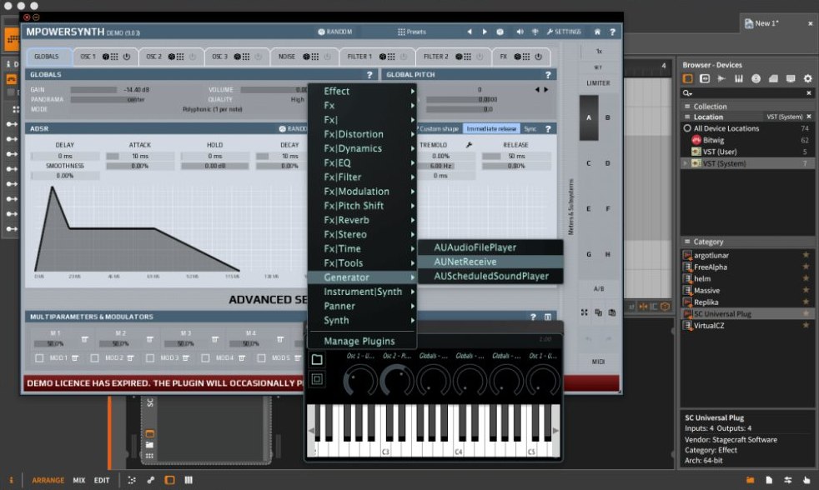Click Immediate release button in ADSR
The image size is (819, 490).
[x=491, y=128]
